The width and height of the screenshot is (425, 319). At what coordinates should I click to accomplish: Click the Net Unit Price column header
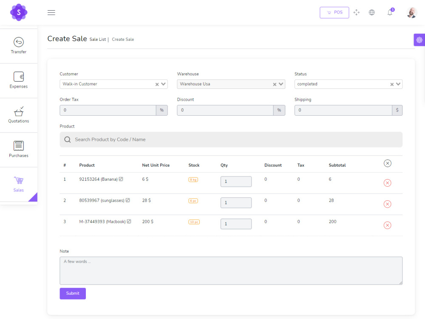(x=156, y=165)
